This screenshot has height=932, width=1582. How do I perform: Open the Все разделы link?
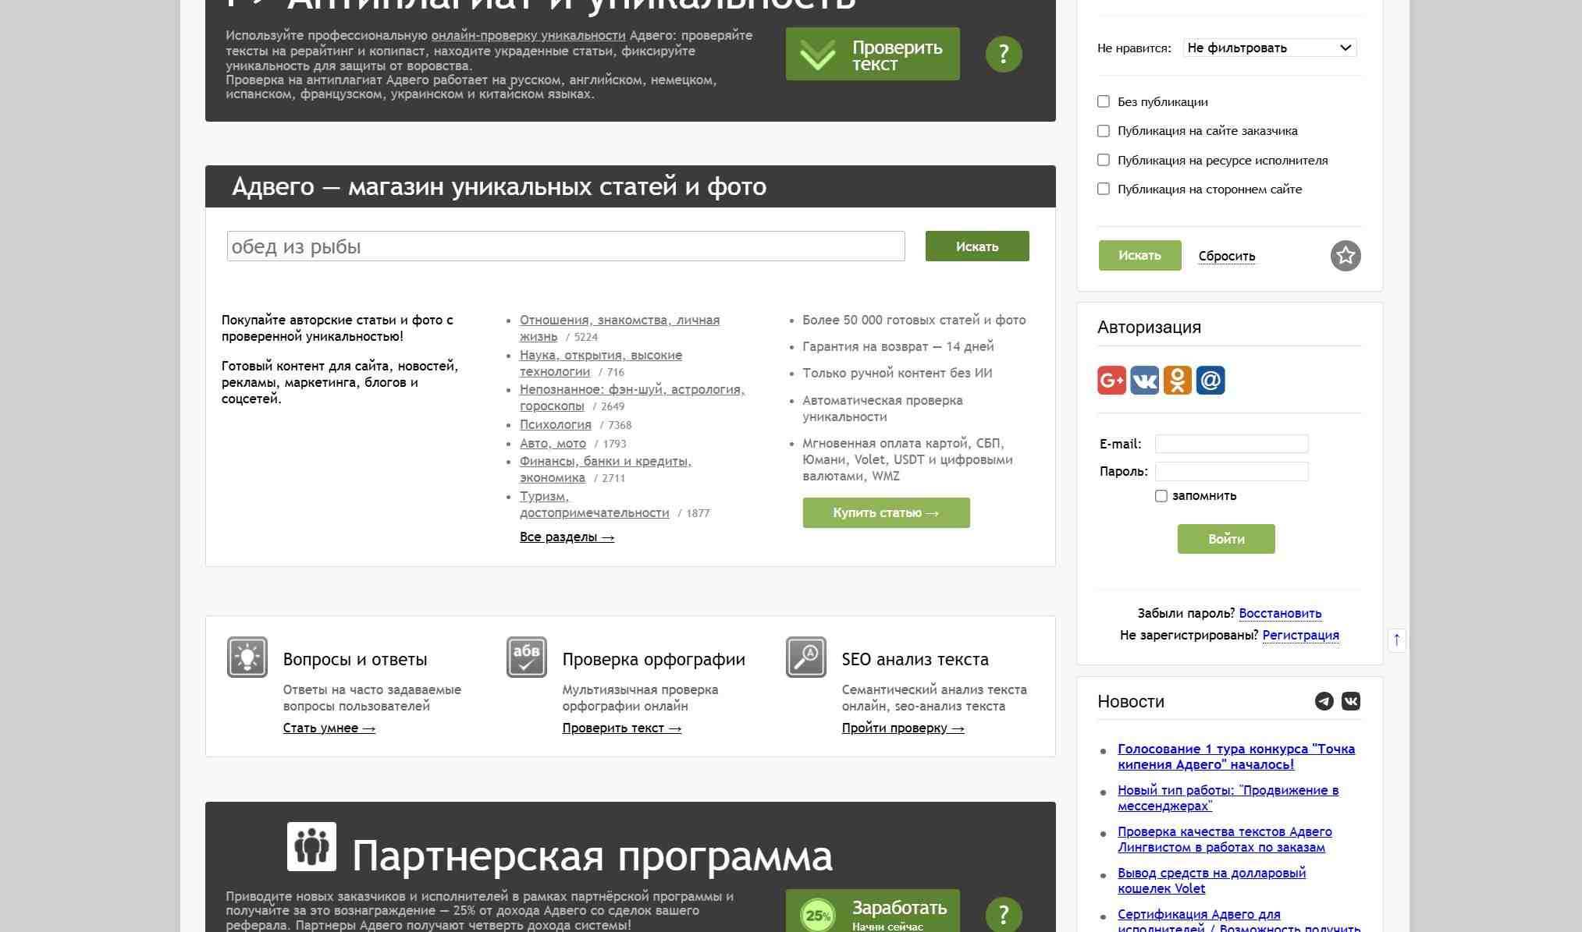coord(567,537)
